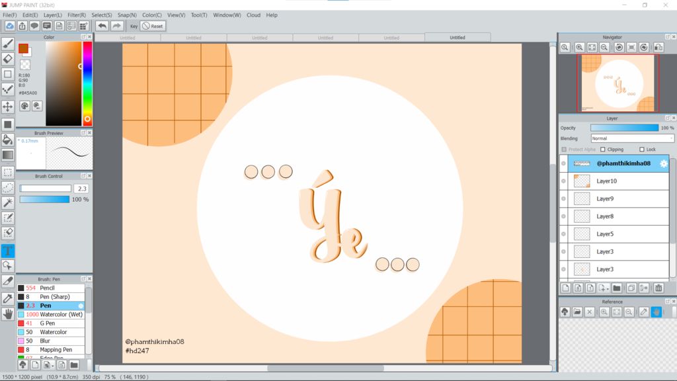
Task: Select the Bucket fill tool
Action: 8,140
